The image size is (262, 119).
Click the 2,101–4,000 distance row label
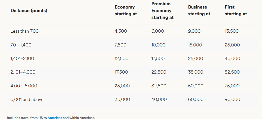pos(23,72)
